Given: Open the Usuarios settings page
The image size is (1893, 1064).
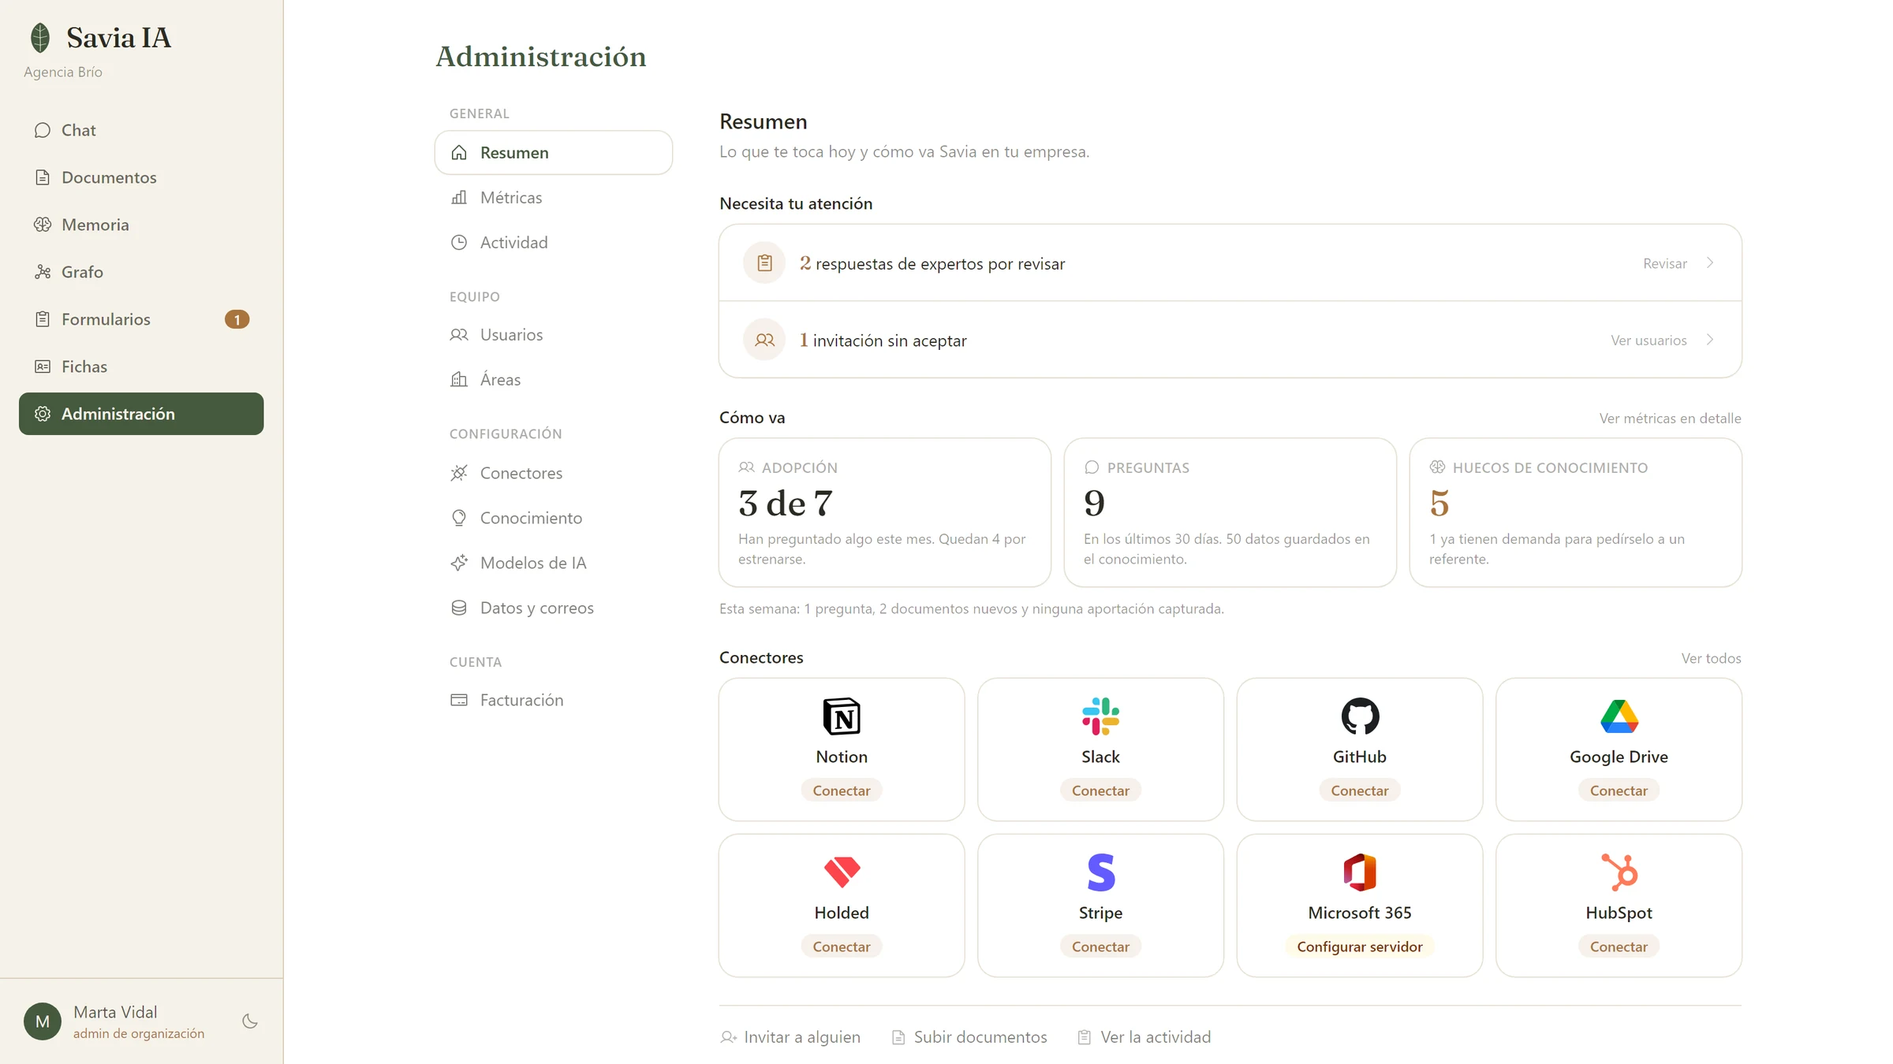Looking at the screenshot, I should [x=554, y=335].
